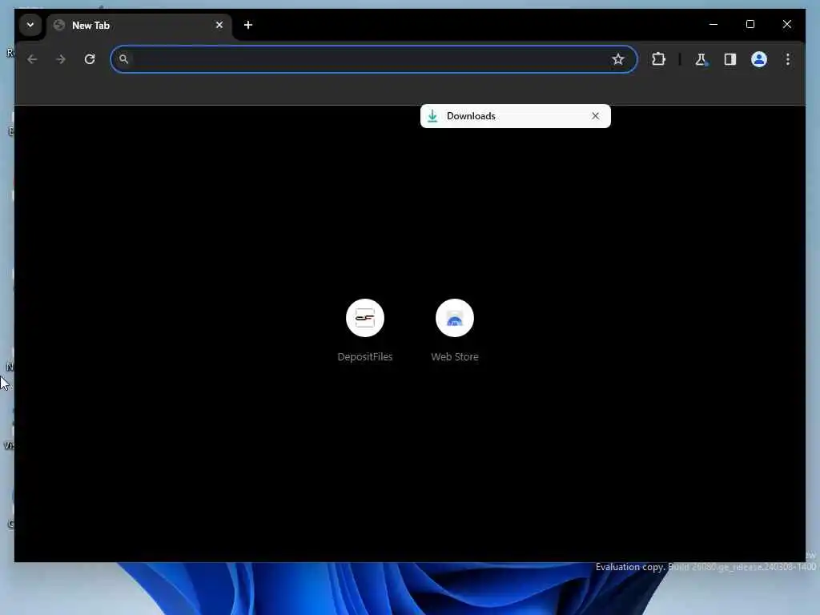Click the Downloads bubble label
This screenshot has height=615, width=820.
471,116
